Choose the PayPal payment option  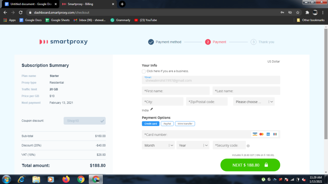point(167,124)
